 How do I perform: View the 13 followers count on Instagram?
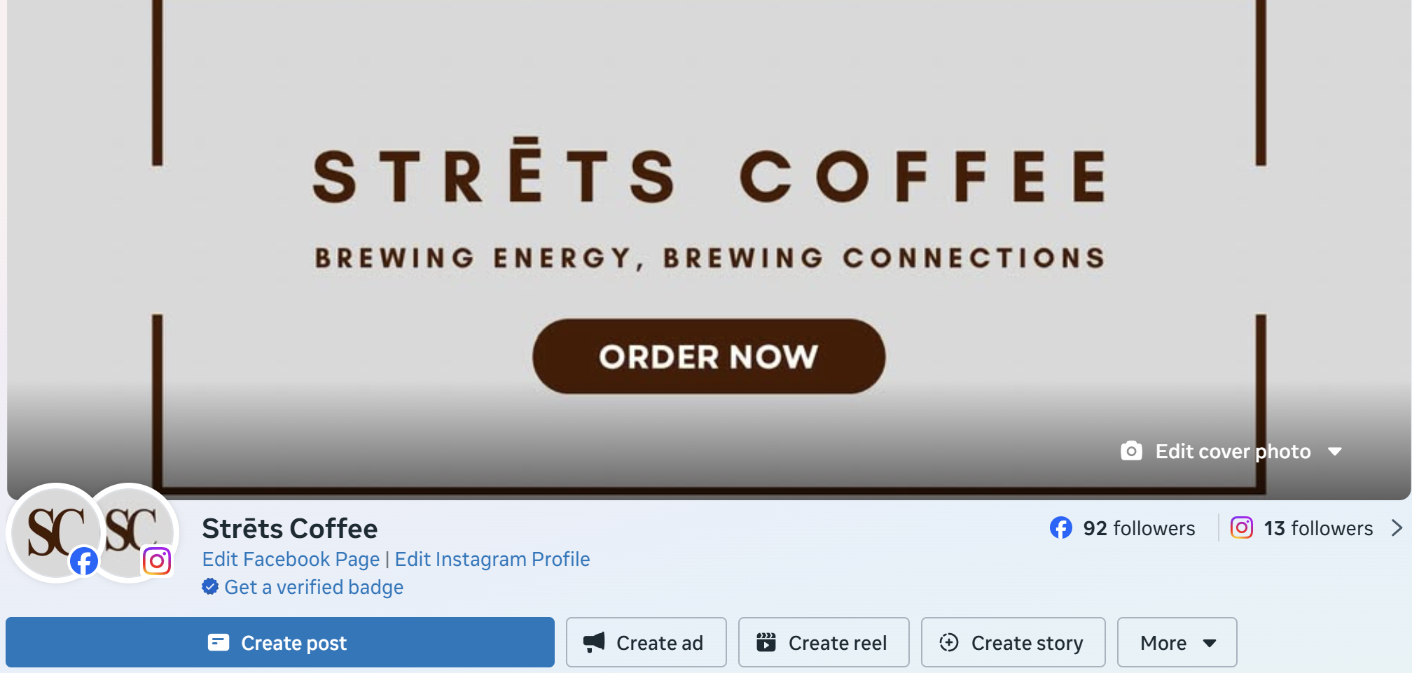1318,528
